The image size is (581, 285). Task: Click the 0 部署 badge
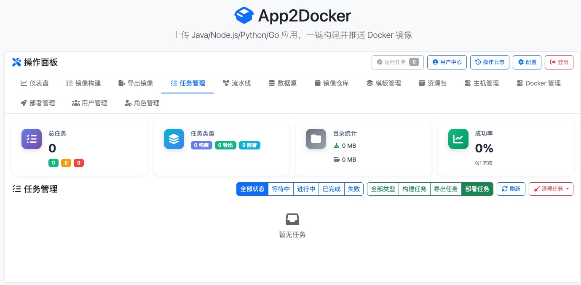249,145
